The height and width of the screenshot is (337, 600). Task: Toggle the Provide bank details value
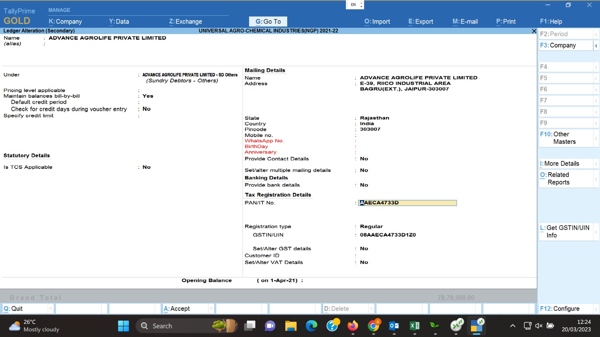click(364, 185)
